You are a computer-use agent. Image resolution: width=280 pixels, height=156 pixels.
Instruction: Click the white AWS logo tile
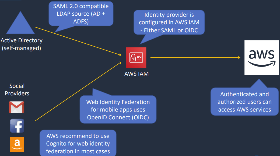[261, 57]
